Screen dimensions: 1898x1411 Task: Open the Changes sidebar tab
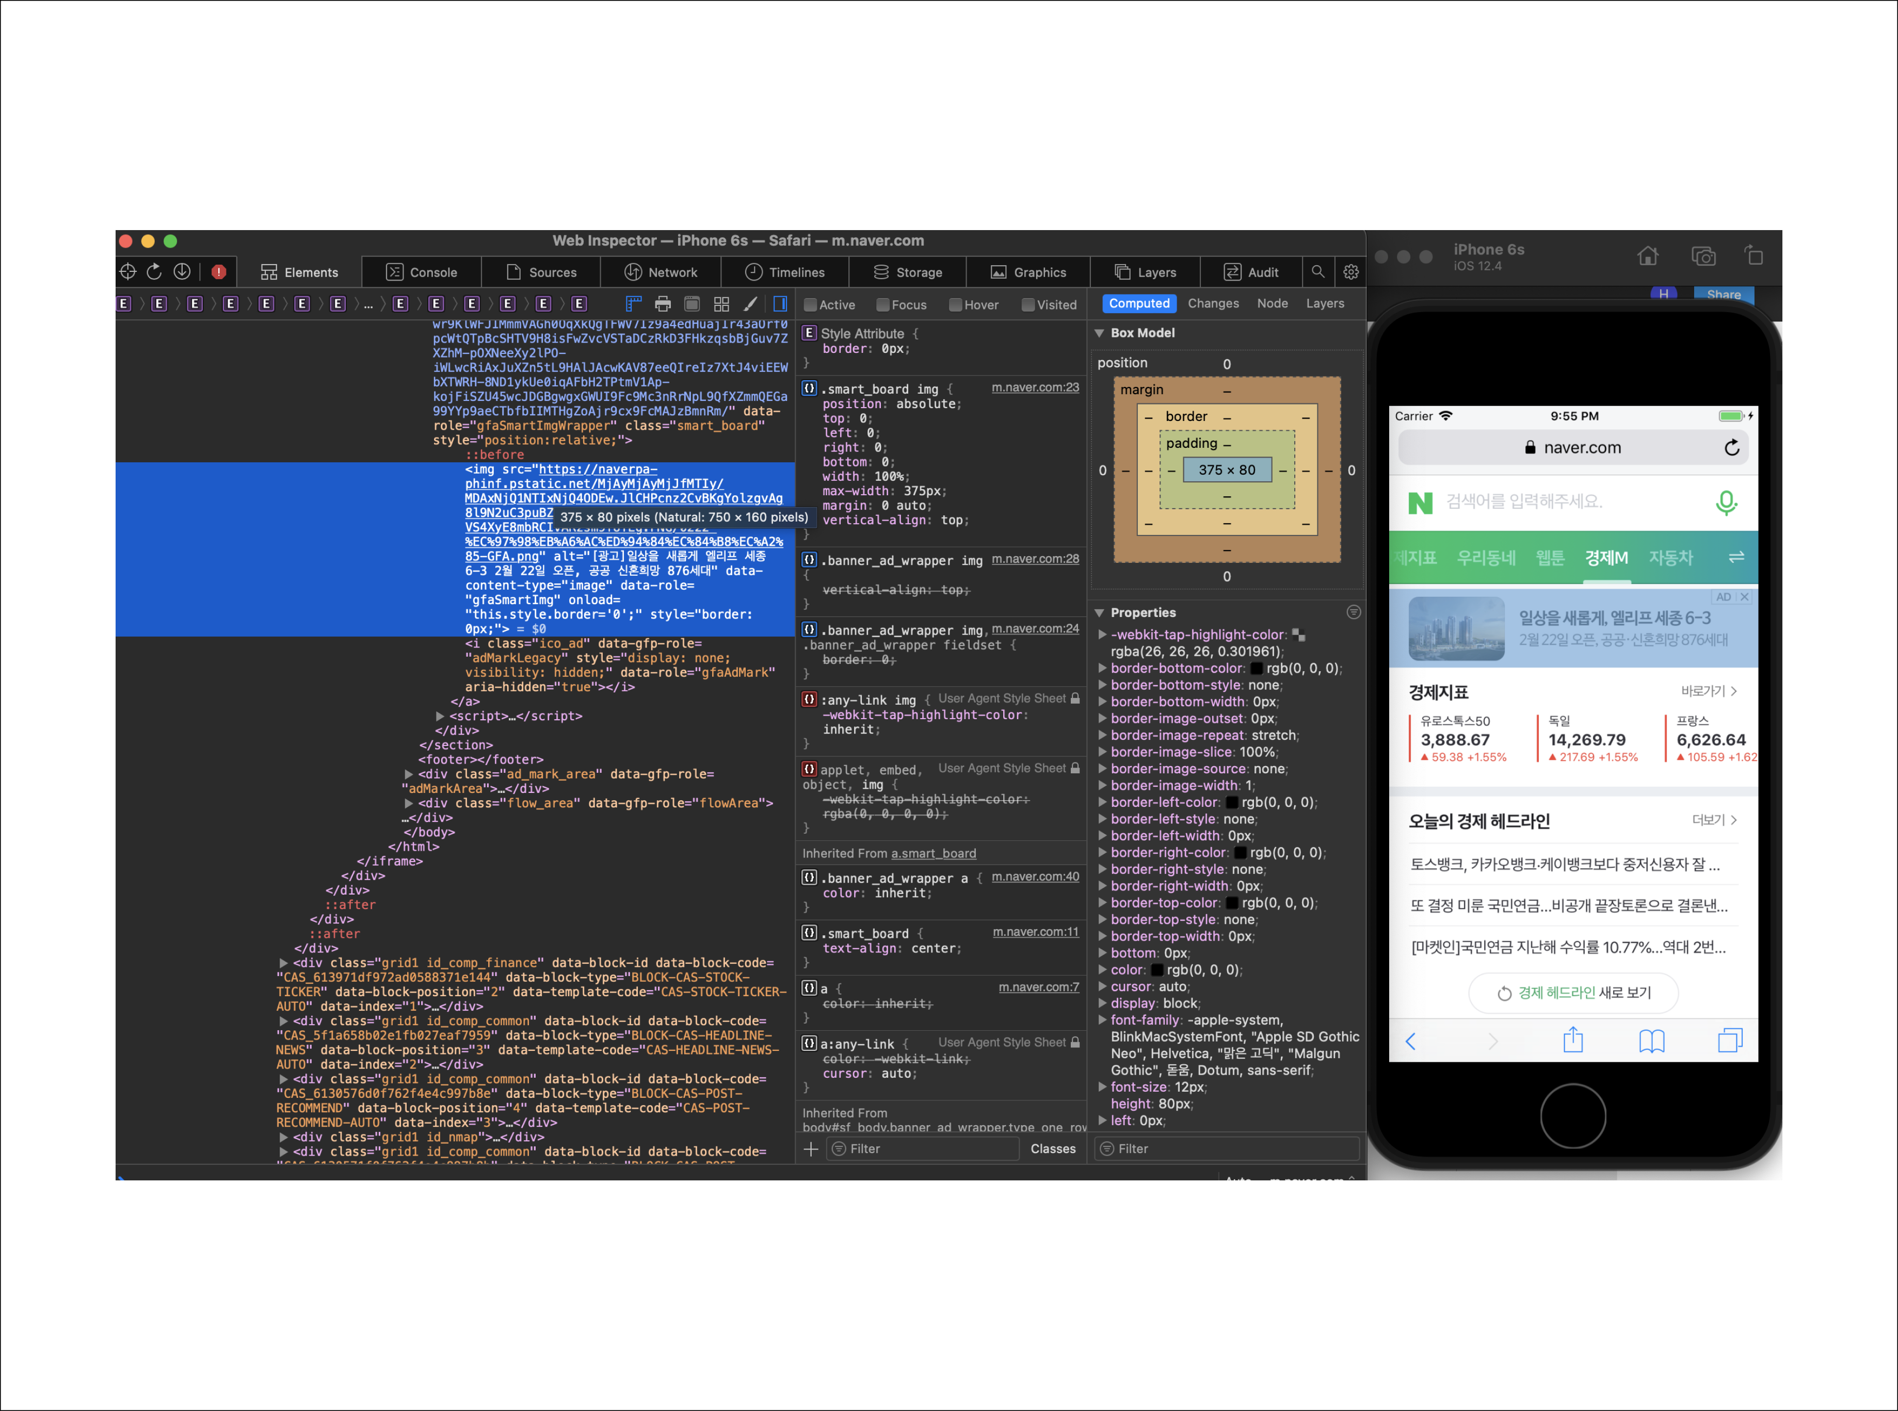1213,303
